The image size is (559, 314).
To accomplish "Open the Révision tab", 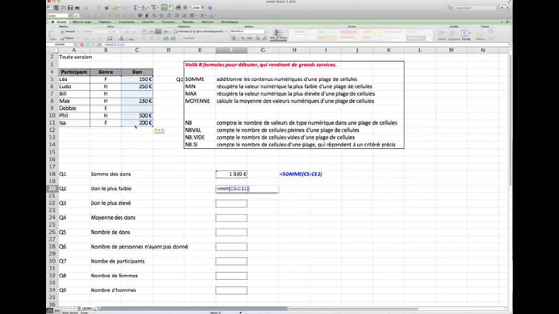I will click(207, 21).
